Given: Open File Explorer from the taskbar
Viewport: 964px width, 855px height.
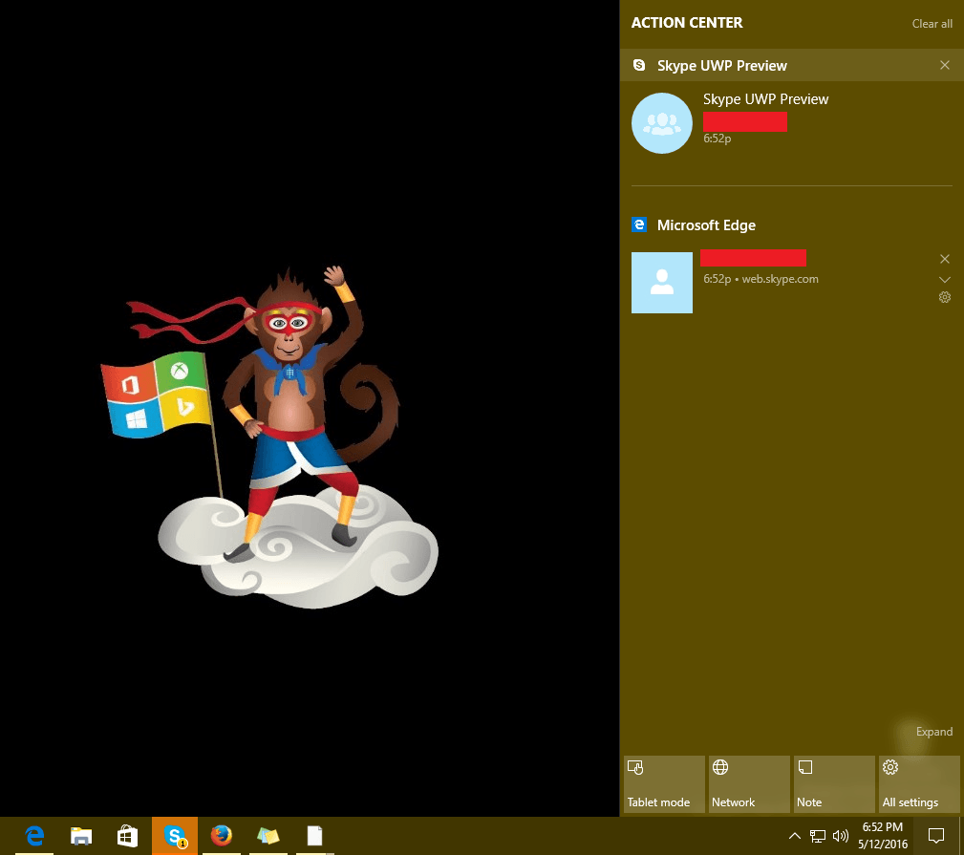Looking at the screenshot, I should (81, 836).
